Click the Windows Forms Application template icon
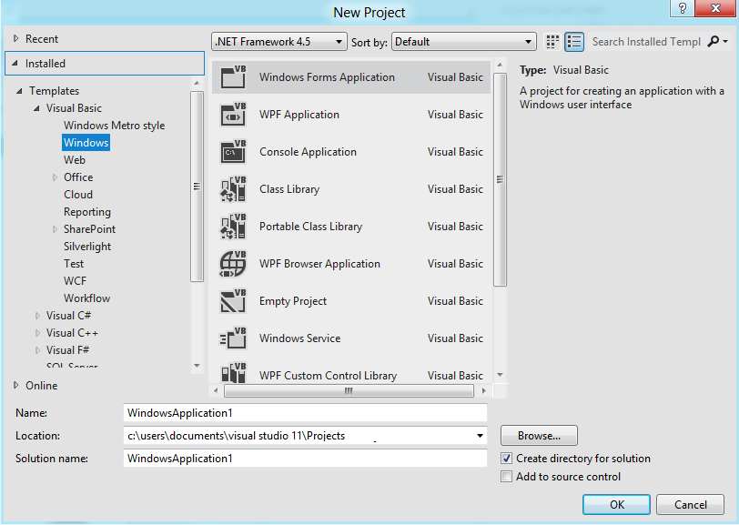Screen dimensions: 739x525 pyautogui.click(x=233, y=76)
